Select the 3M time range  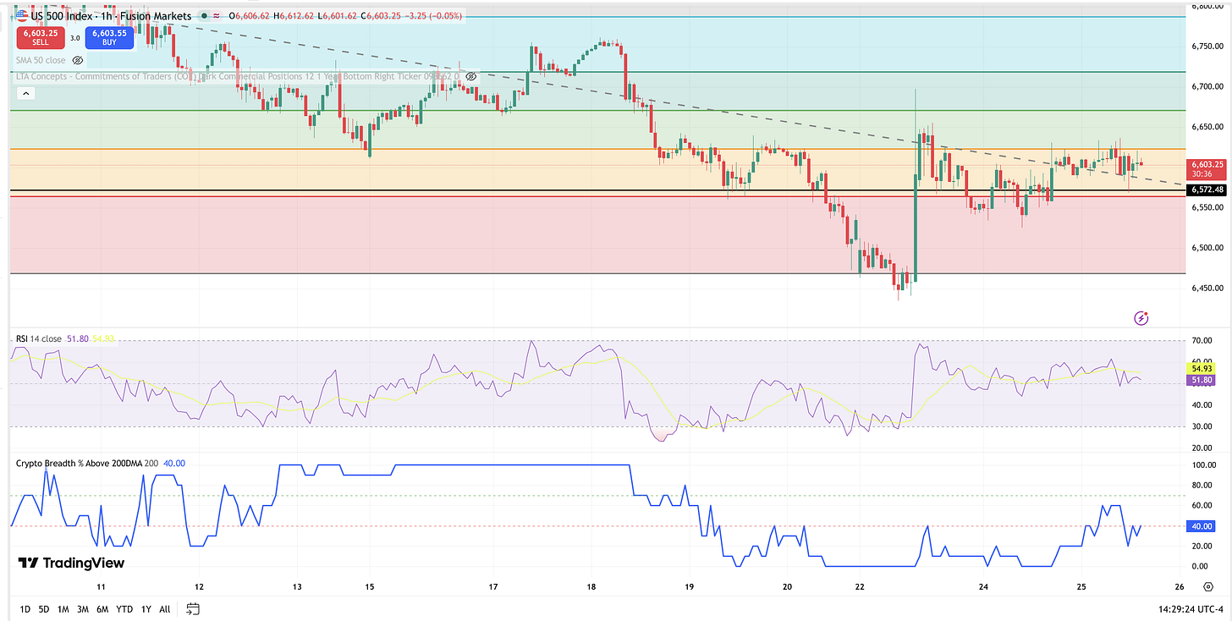(x=83, y=609)
